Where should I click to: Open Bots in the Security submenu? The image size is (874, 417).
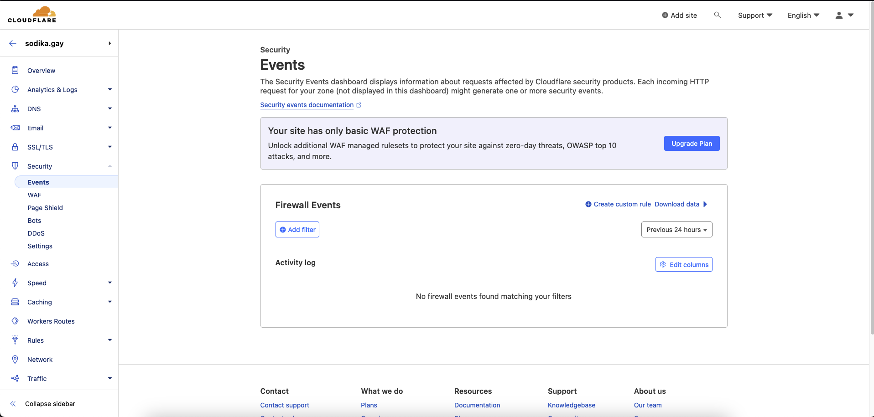[35, 221]
